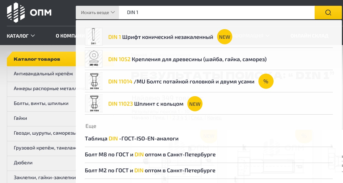
Task: Open the О компании menu item
Action: [x=66, y=36]
